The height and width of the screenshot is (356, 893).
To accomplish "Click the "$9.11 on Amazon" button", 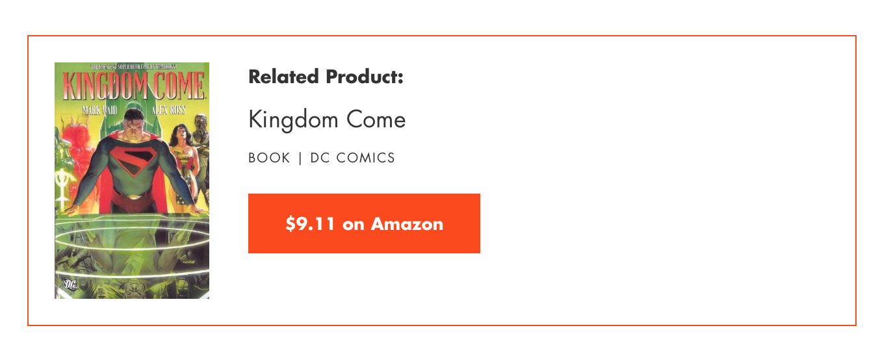I will pos(364,223).
